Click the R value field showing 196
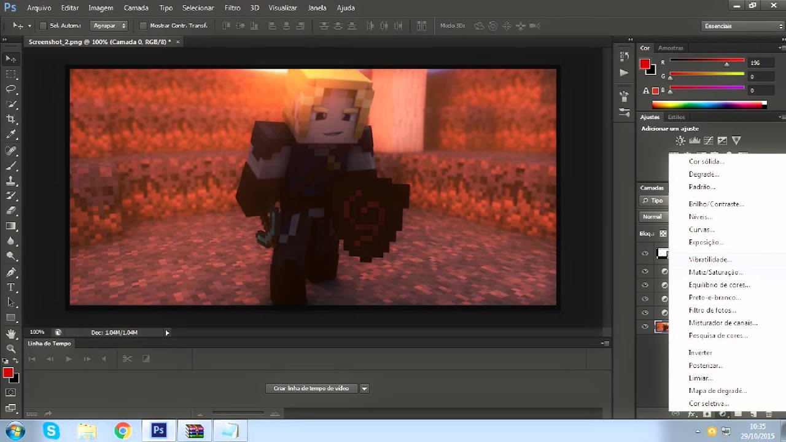This screenshot has height=442, width=786. point(760,63)
